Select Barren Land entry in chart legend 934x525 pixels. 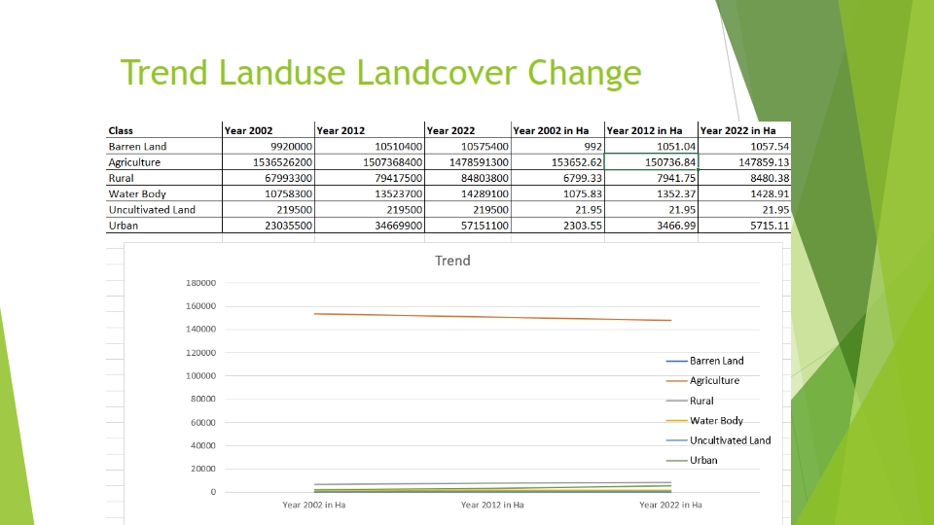coord(716,361)
